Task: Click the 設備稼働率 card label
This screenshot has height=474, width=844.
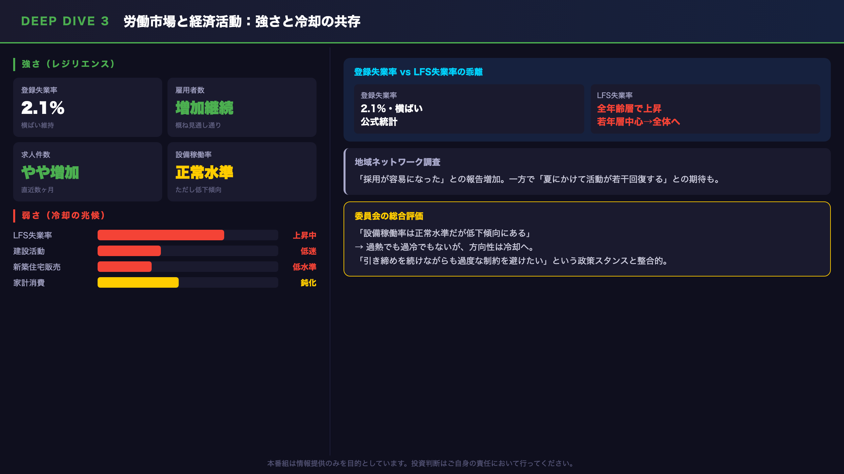Action: click(x=194, y=155)
